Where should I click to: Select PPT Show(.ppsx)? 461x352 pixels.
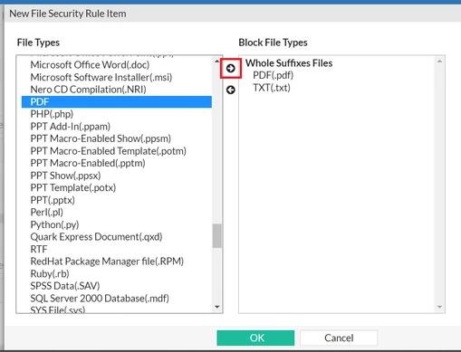point(65,176)
